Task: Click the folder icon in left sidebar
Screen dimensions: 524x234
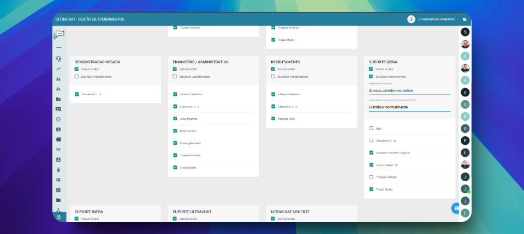Action: (x=58, y=200)
